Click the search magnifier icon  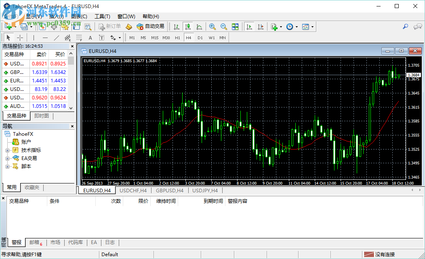405,27
